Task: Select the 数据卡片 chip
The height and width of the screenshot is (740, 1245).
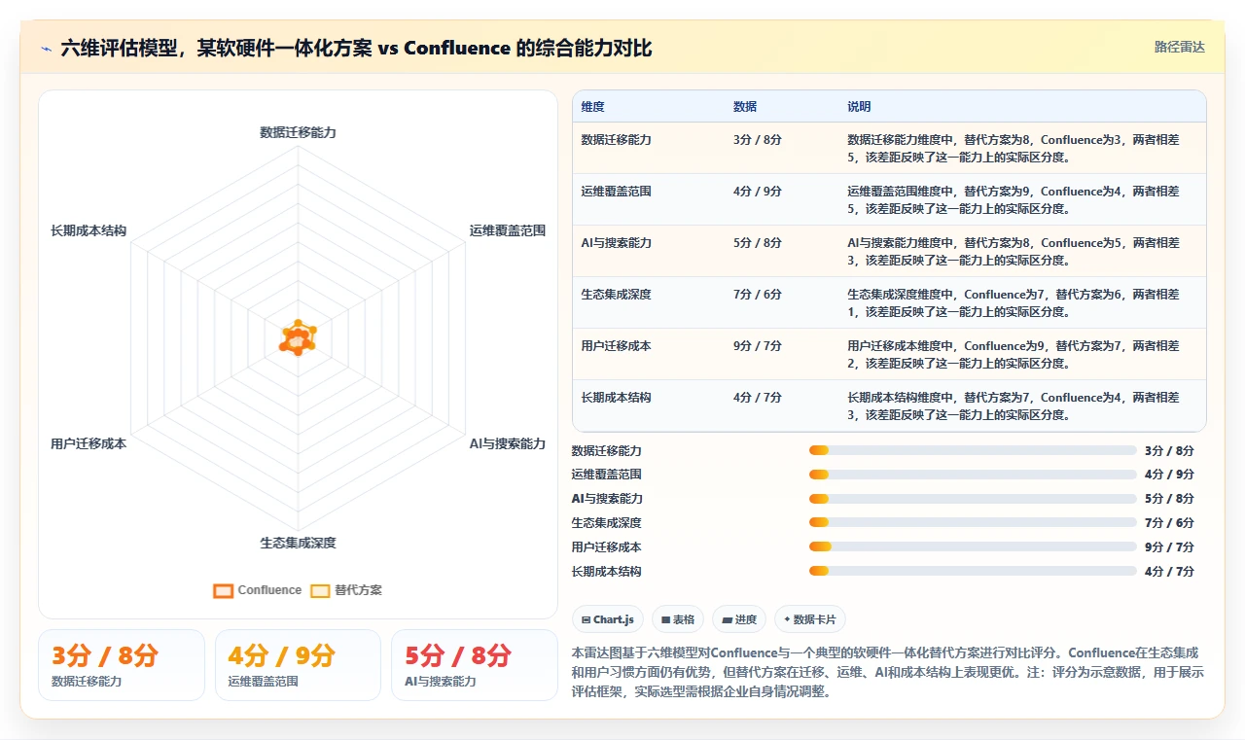Action: pos(810,619)
